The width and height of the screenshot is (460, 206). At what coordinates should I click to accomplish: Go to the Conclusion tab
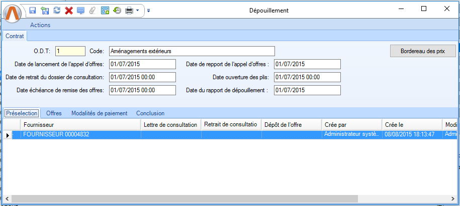[150, 113]
